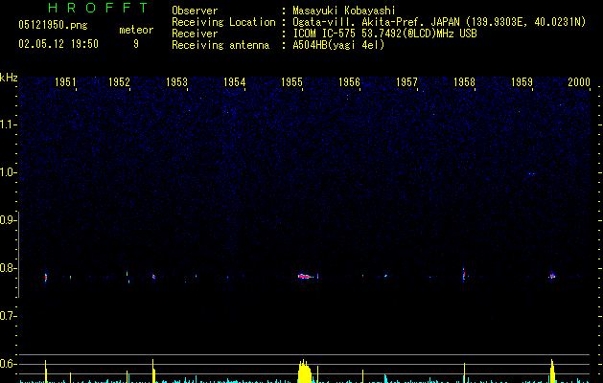The height and width of the screenshot is (383, 603).
Task: Click the Receiving Location label
Action: click(223, 22)
